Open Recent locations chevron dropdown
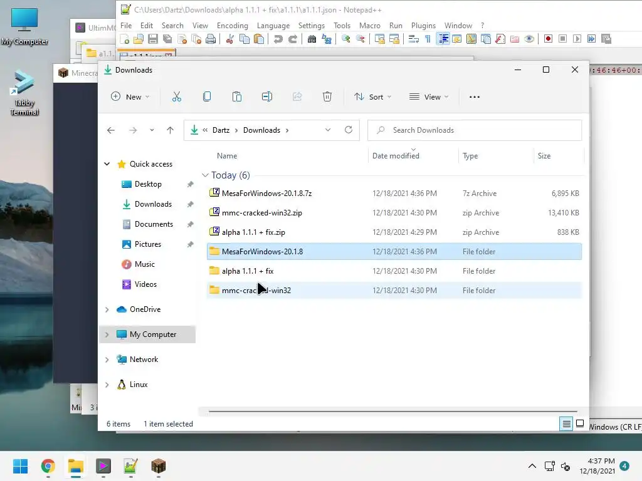 pos(152,130)
